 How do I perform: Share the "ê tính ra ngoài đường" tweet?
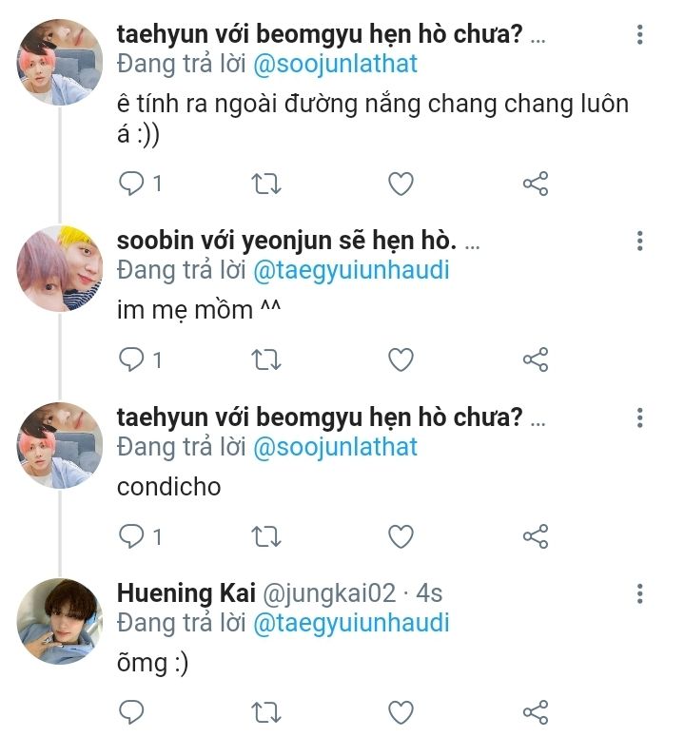[536, 184]
